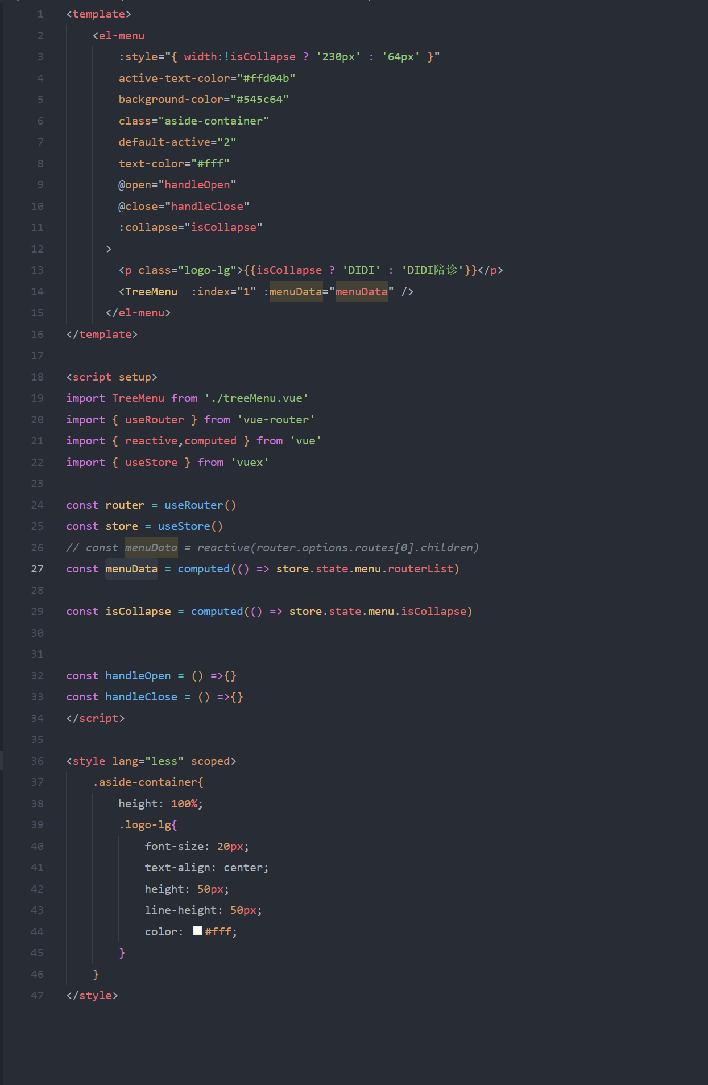Screen dimensions: 708x1085
Task: Click the <script setup> tag
Action: pos(112,377)
